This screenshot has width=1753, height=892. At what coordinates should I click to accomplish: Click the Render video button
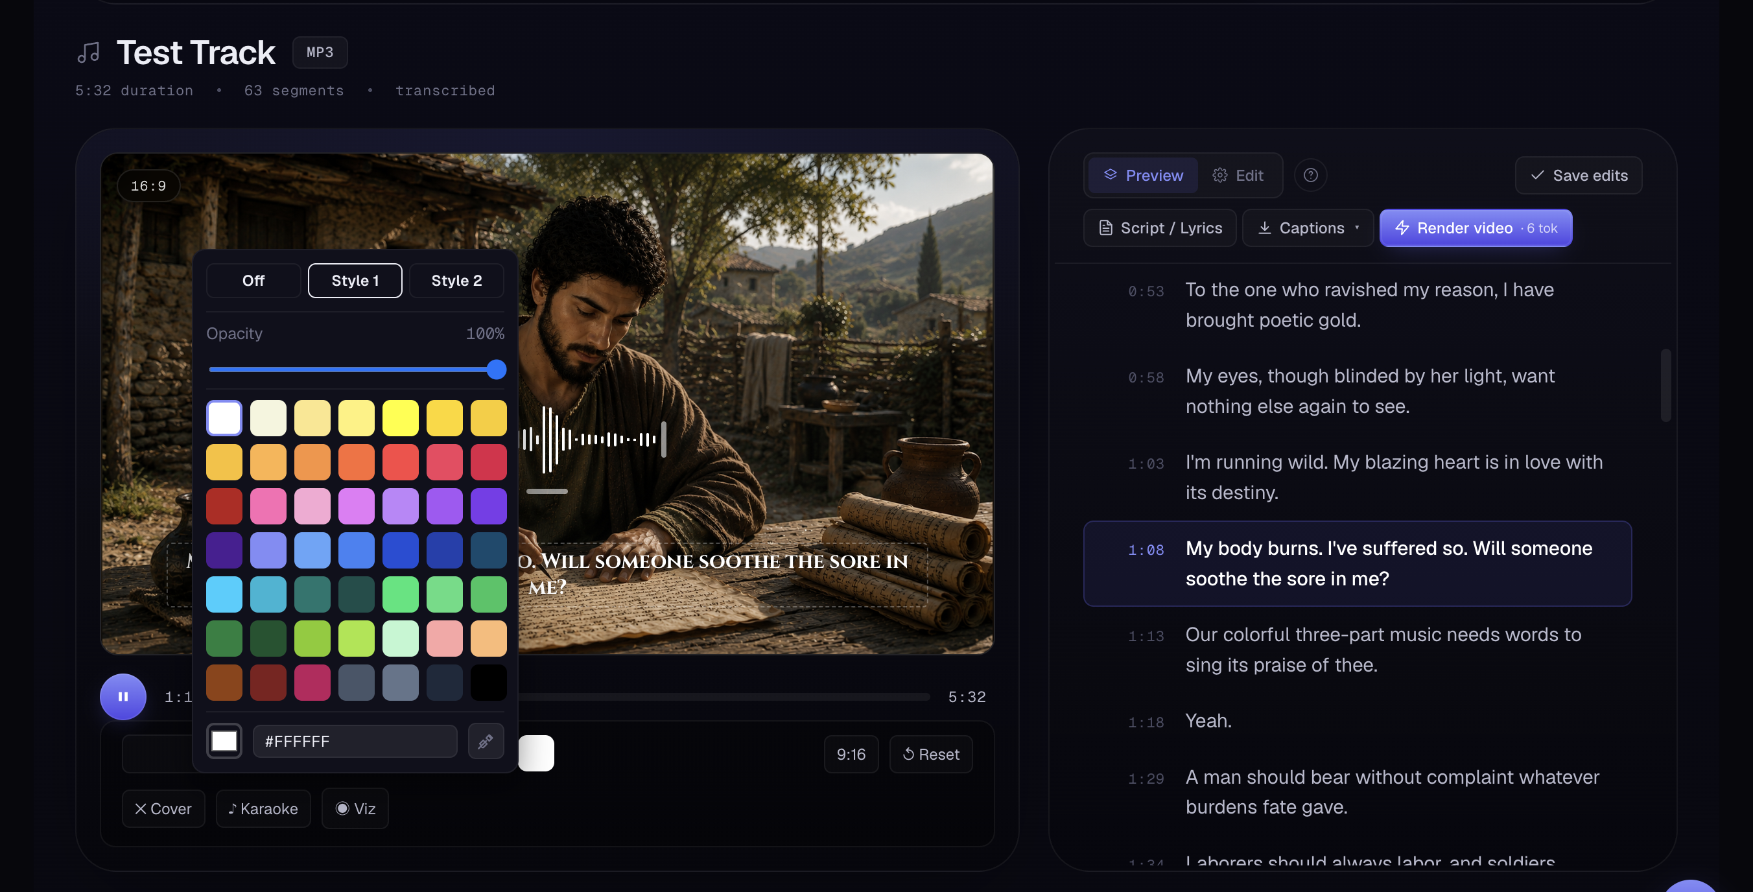(1476, 228)
